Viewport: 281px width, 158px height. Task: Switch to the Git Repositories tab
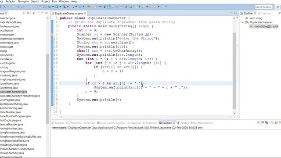coord(202,123)
